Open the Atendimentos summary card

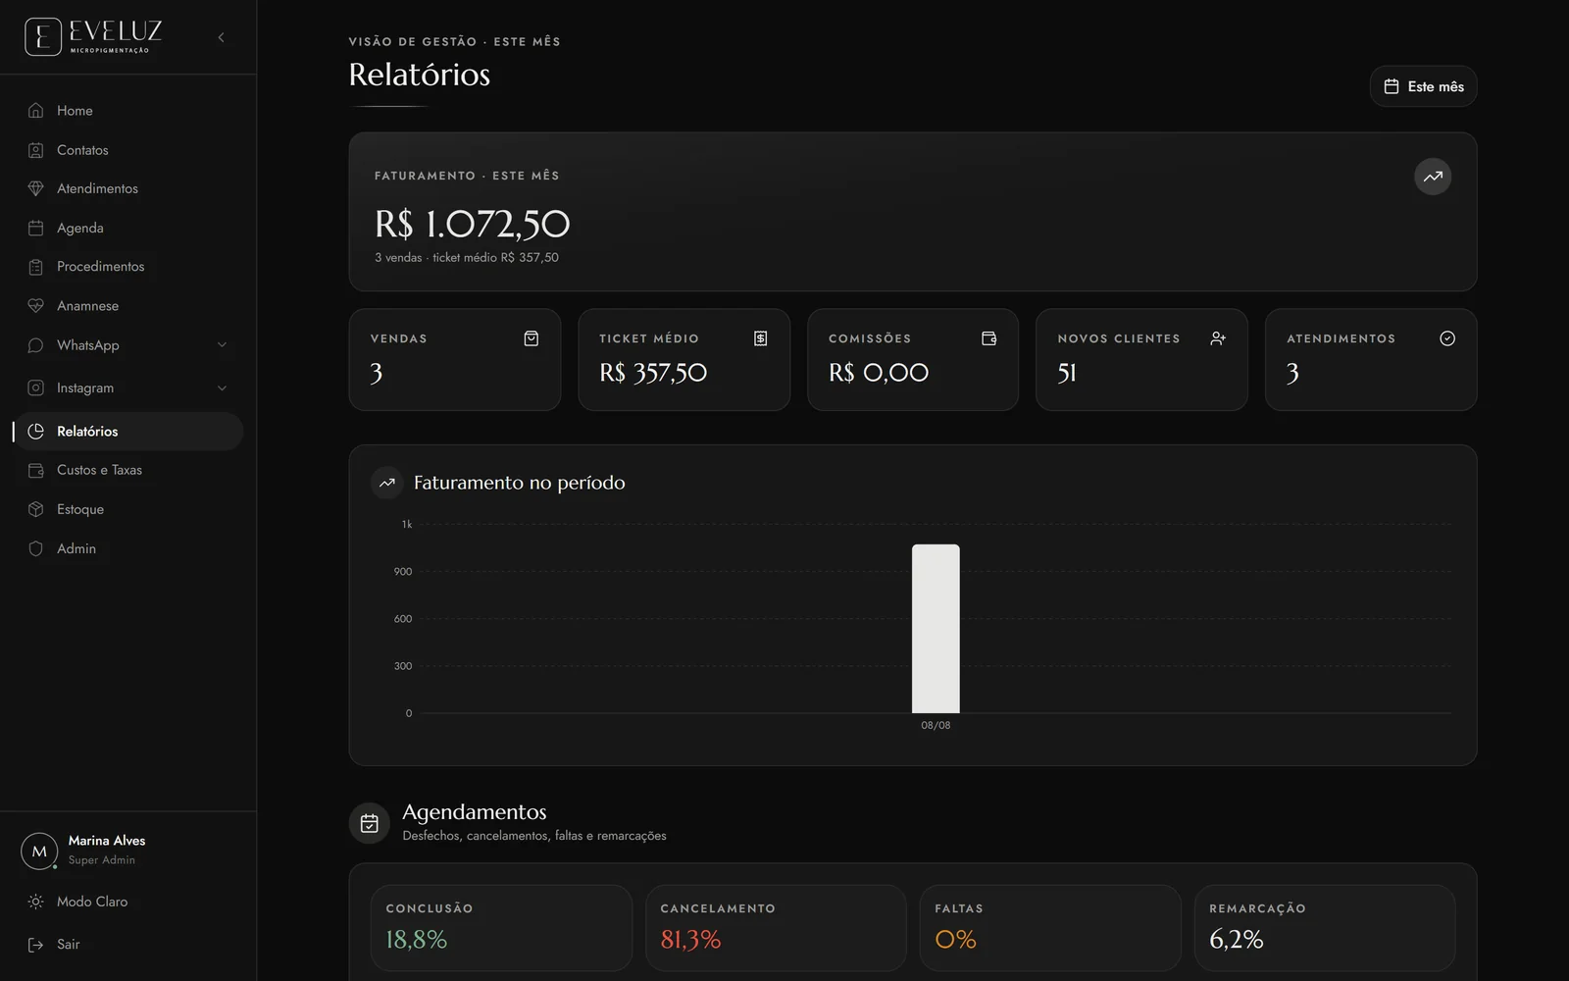click(x=1371, y=360)
